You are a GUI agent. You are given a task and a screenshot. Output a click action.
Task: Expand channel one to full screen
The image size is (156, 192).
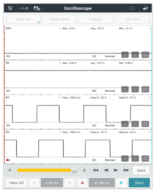coord(145,55)
